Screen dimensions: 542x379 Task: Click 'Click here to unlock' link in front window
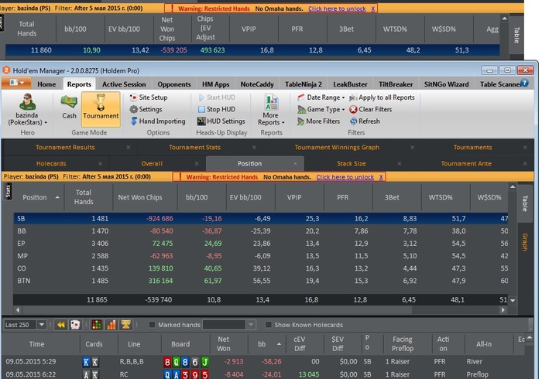coord(345,177)
